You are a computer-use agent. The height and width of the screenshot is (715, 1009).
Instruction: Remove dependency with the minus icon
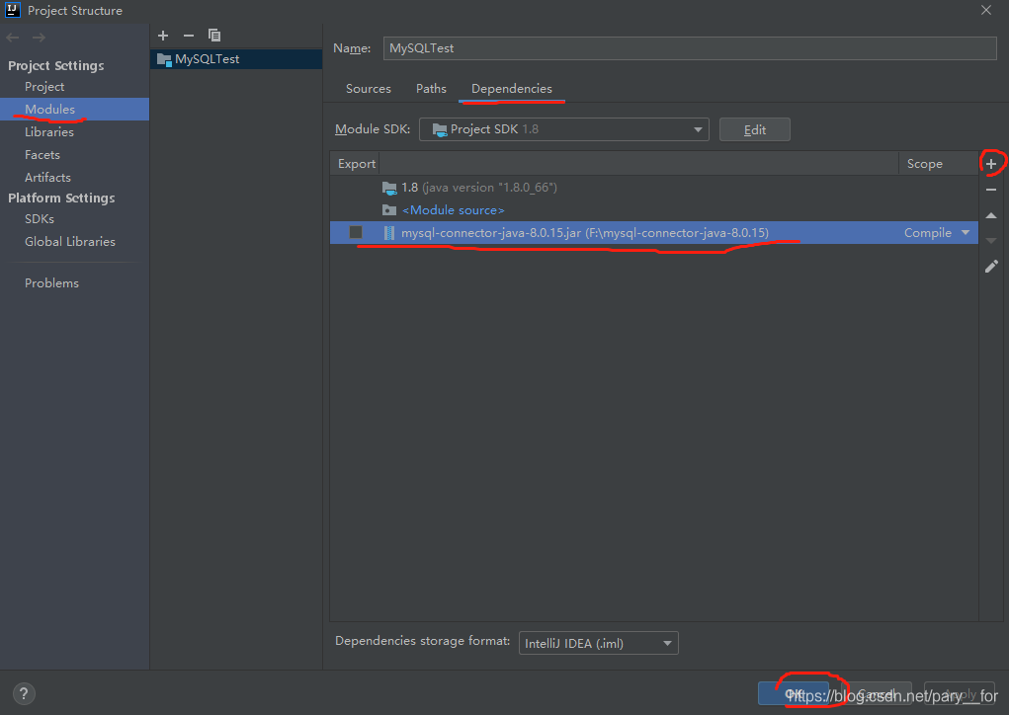point(991,190)
